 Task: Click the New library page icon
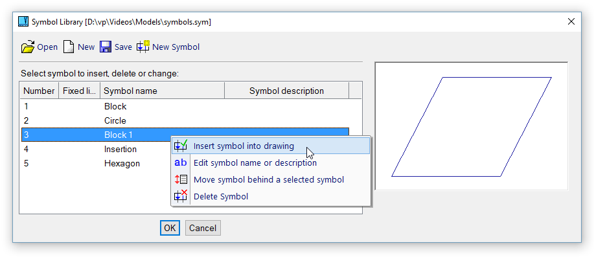pos(69,47)
